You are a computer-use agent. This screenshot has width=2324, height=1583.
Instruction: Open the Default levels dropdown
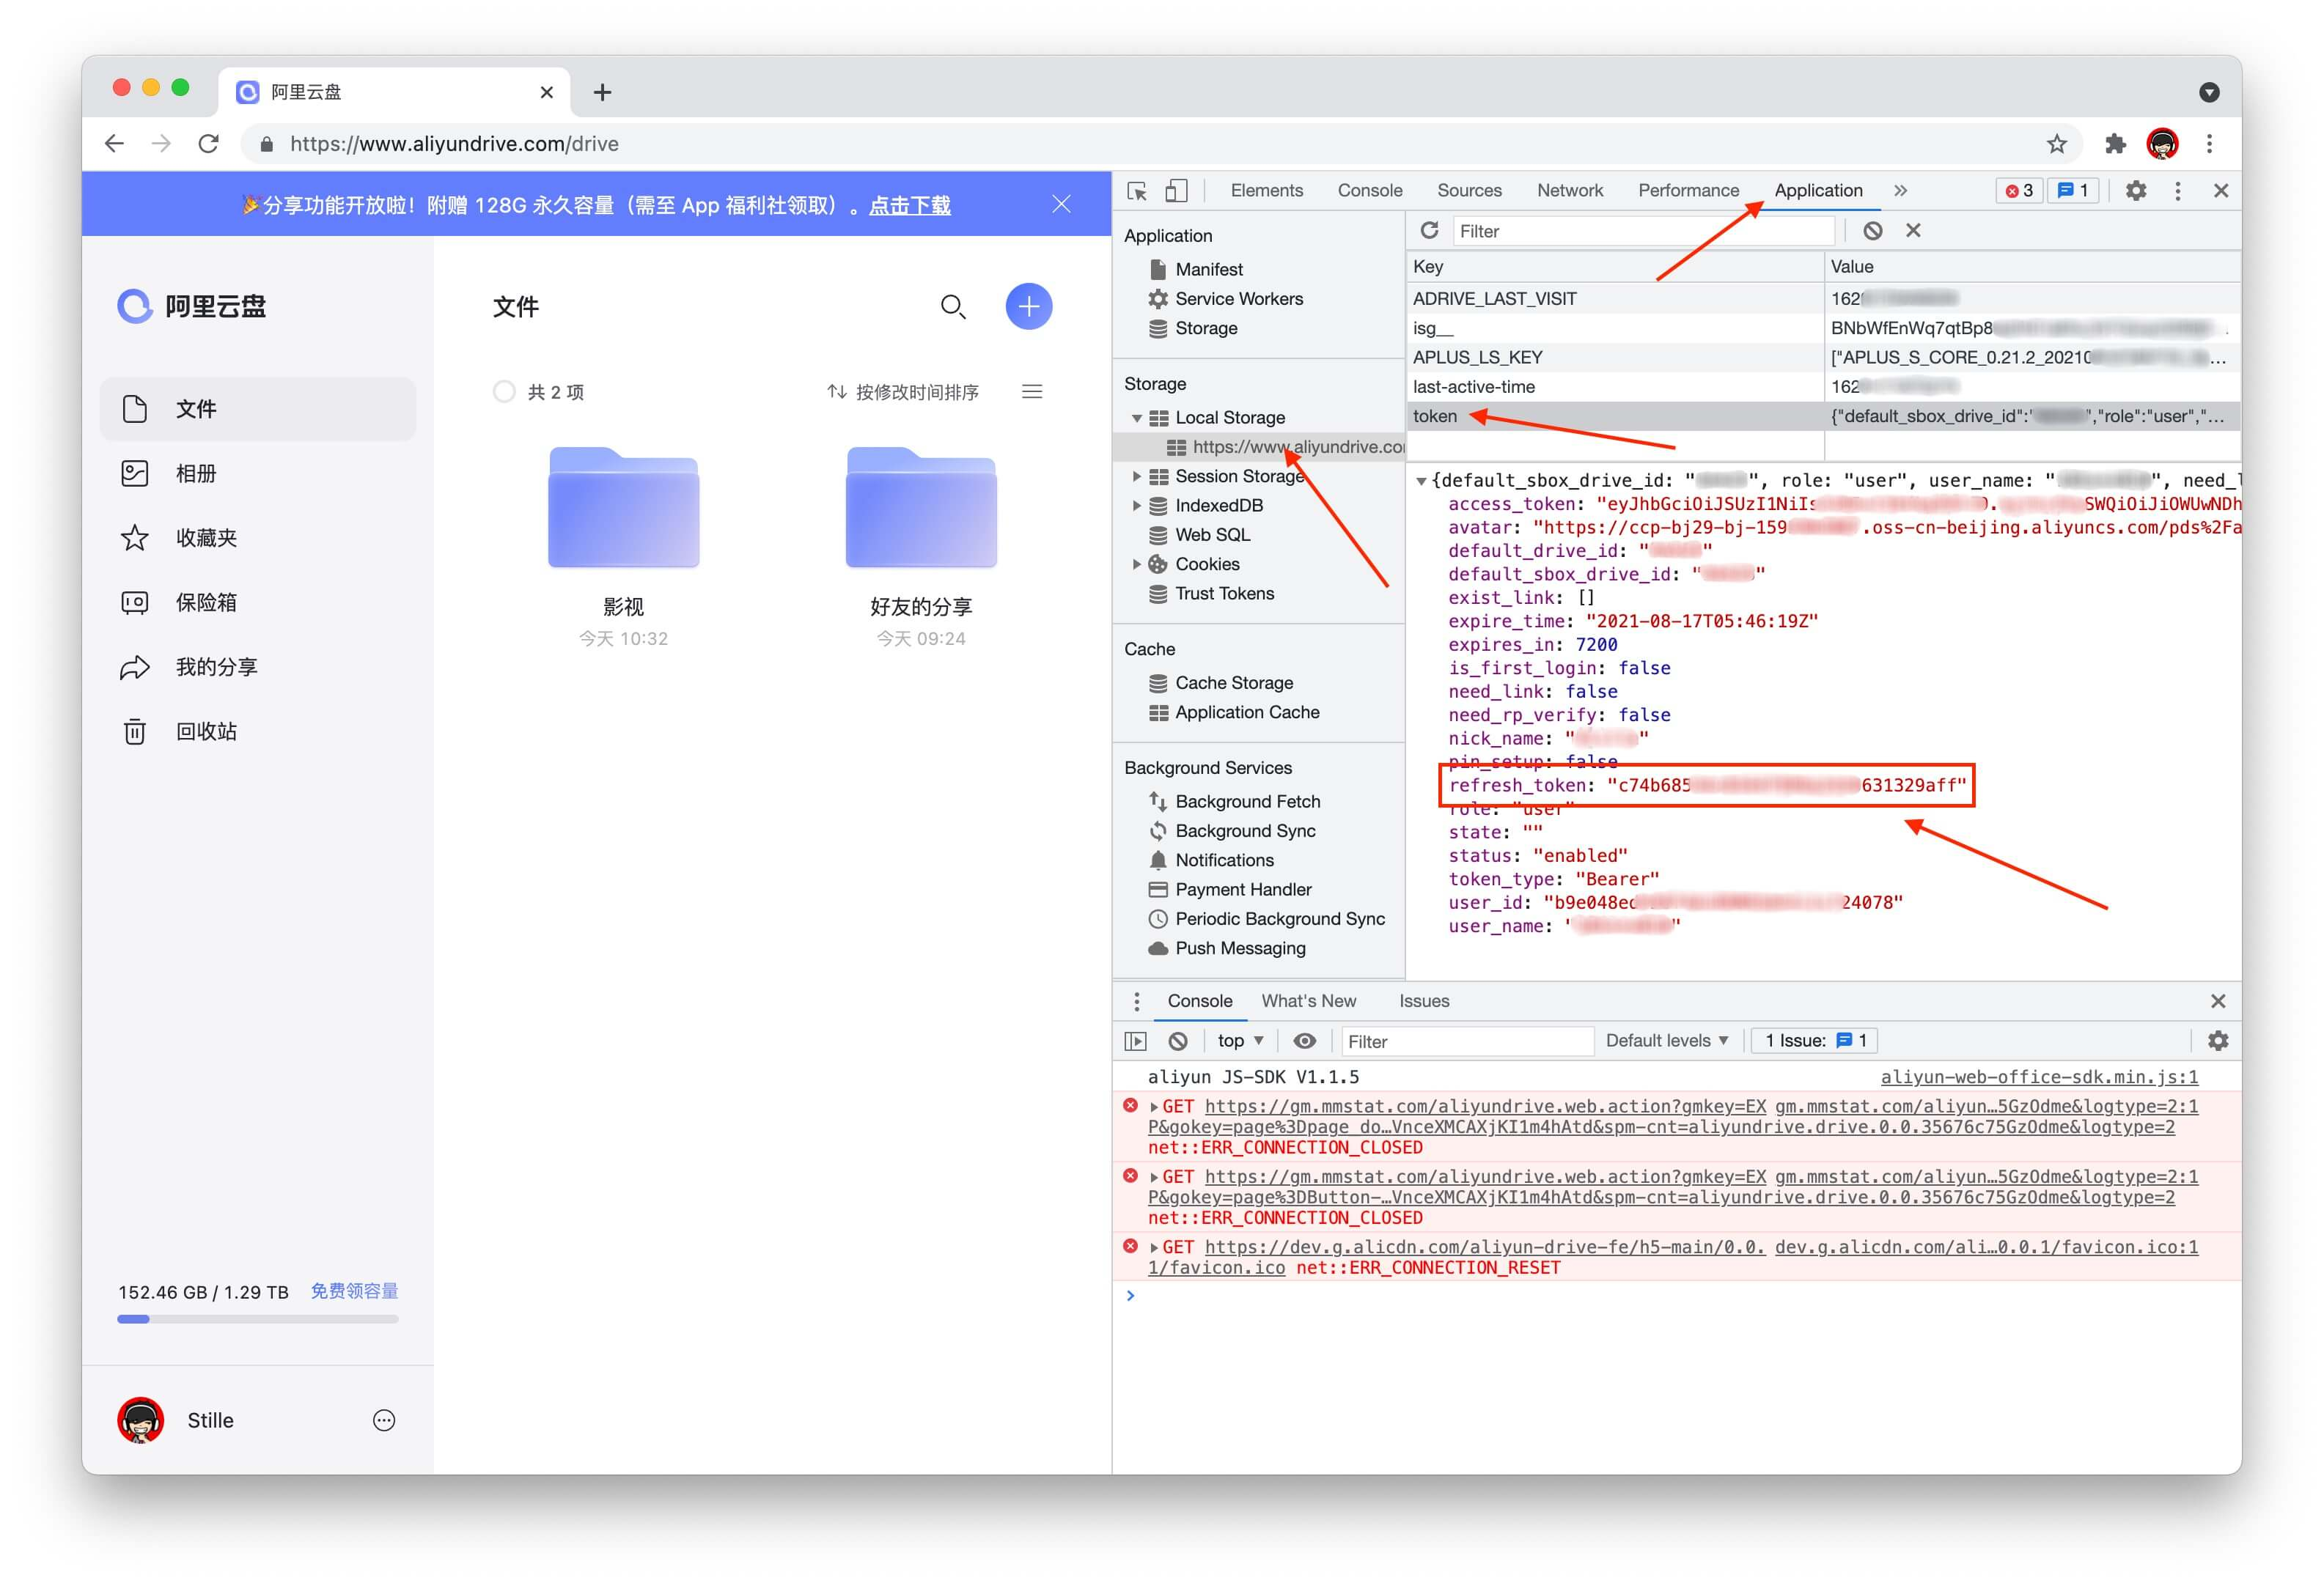click(1666, 1041)
